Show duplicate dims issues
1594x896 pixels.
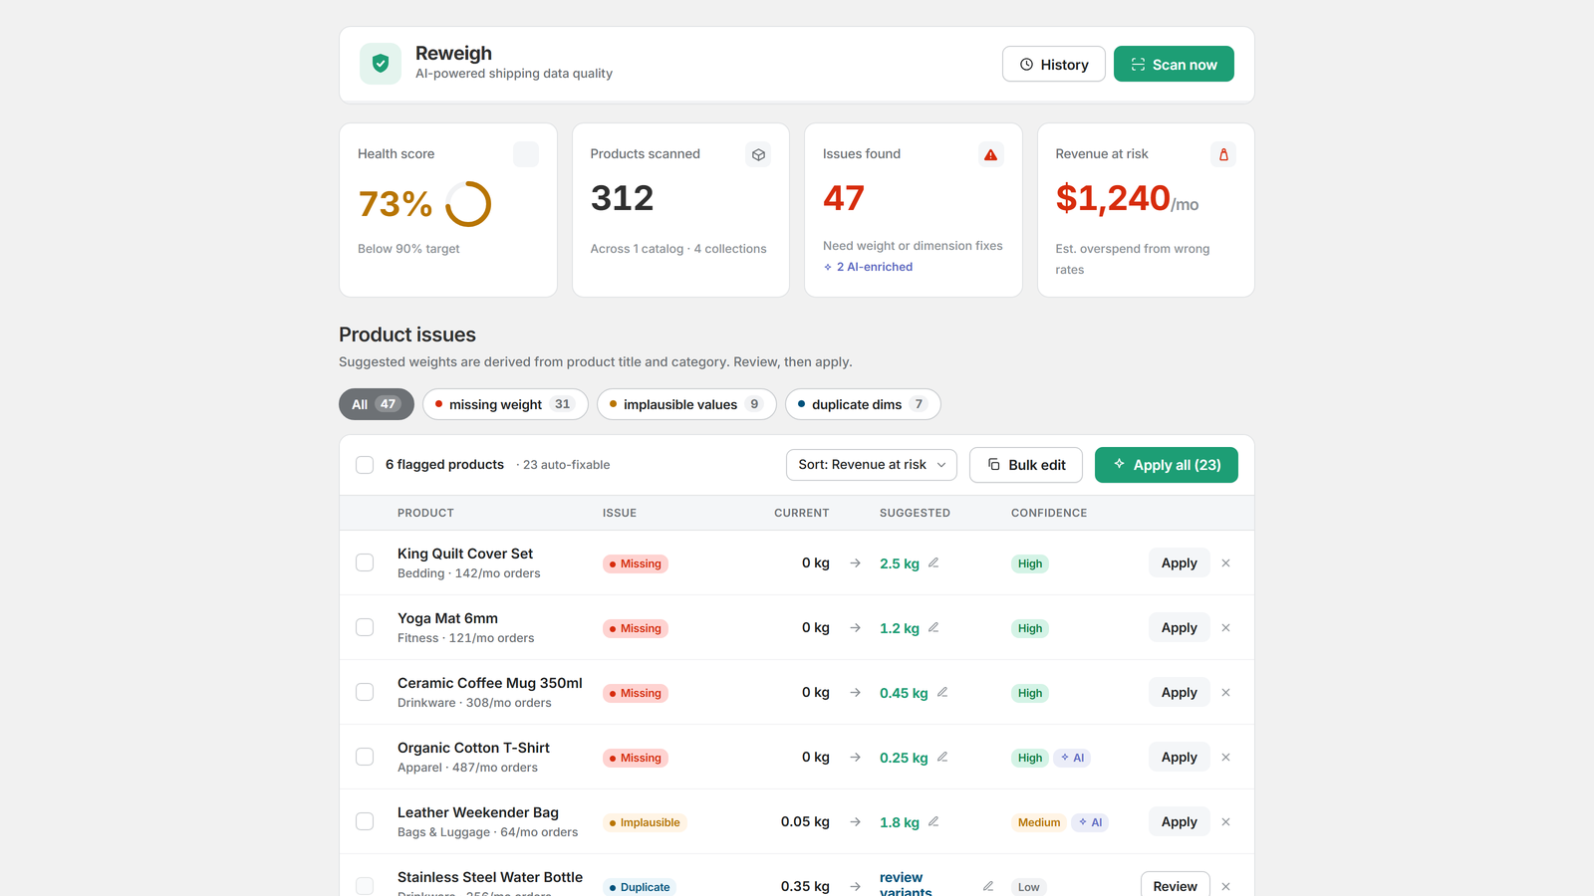pyautogui.click(x=863, y=404)
